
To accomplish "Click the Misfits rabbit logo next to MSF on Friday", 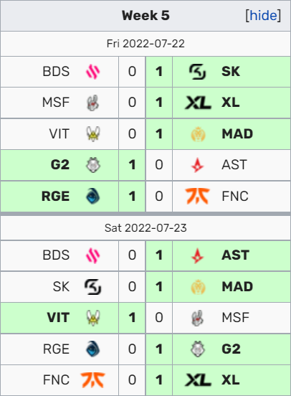I will (x=93, y=103).
